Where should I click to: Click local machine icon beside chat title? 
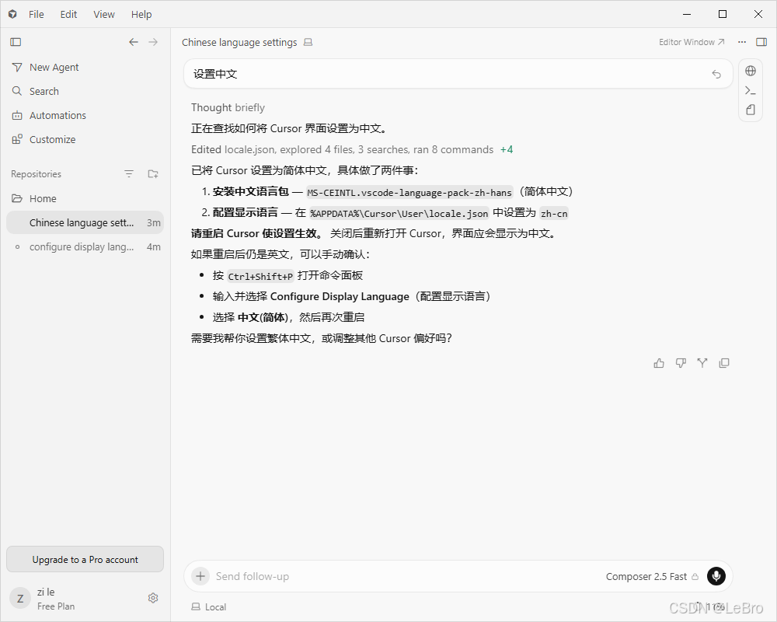[308, 42]
